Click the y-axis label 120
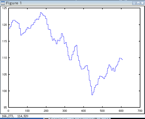The height and width of the screenshot is (119, 145). coord(5,25)
